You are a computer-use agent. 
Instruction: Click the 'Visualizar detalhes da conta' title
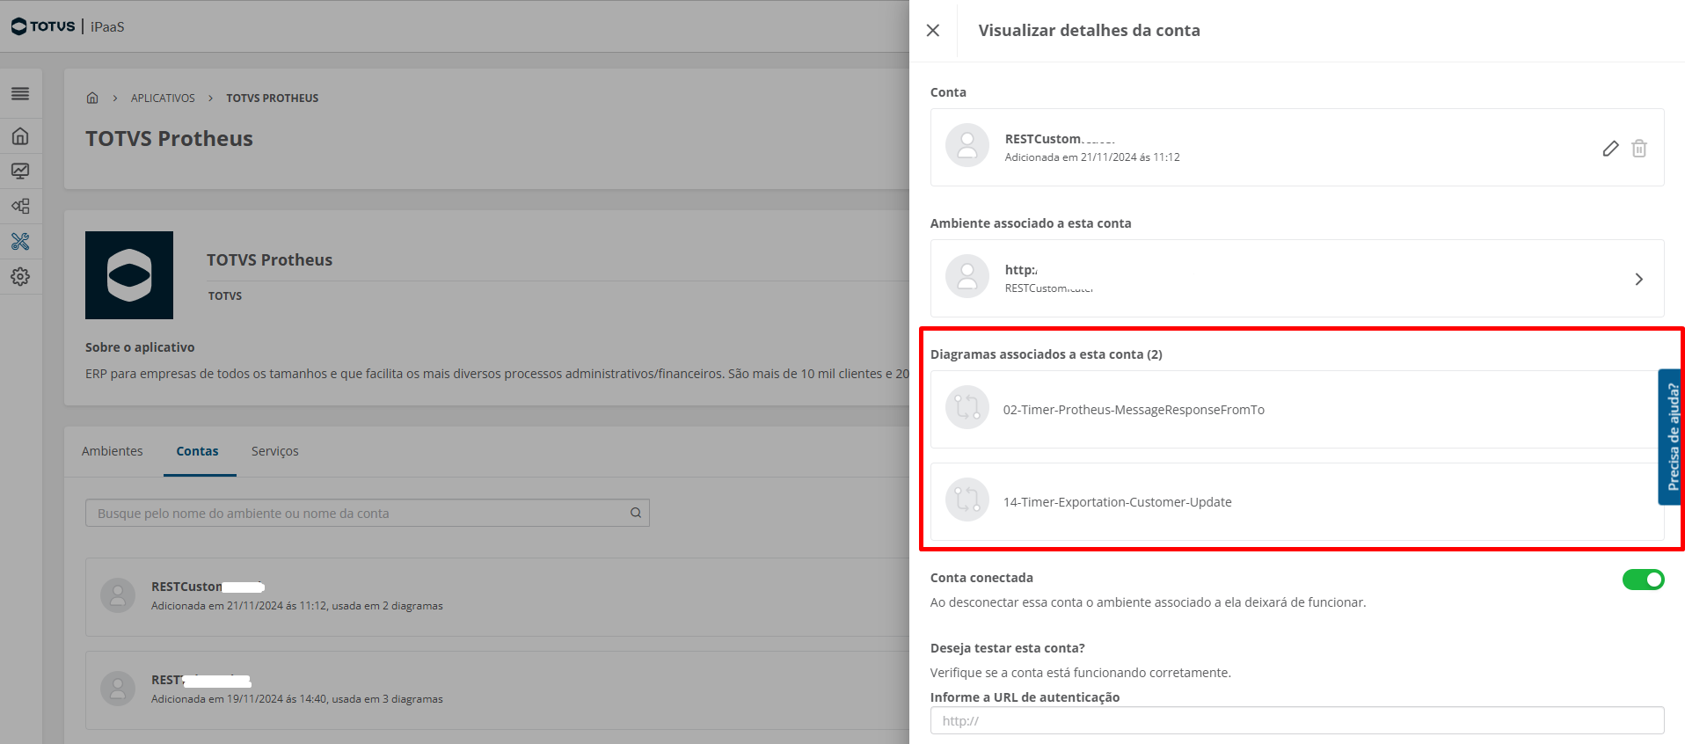[x=1089, y=31]
